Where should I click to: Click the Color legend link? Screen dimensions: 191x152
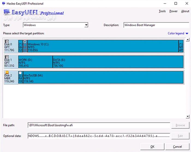tap(176, 33)
